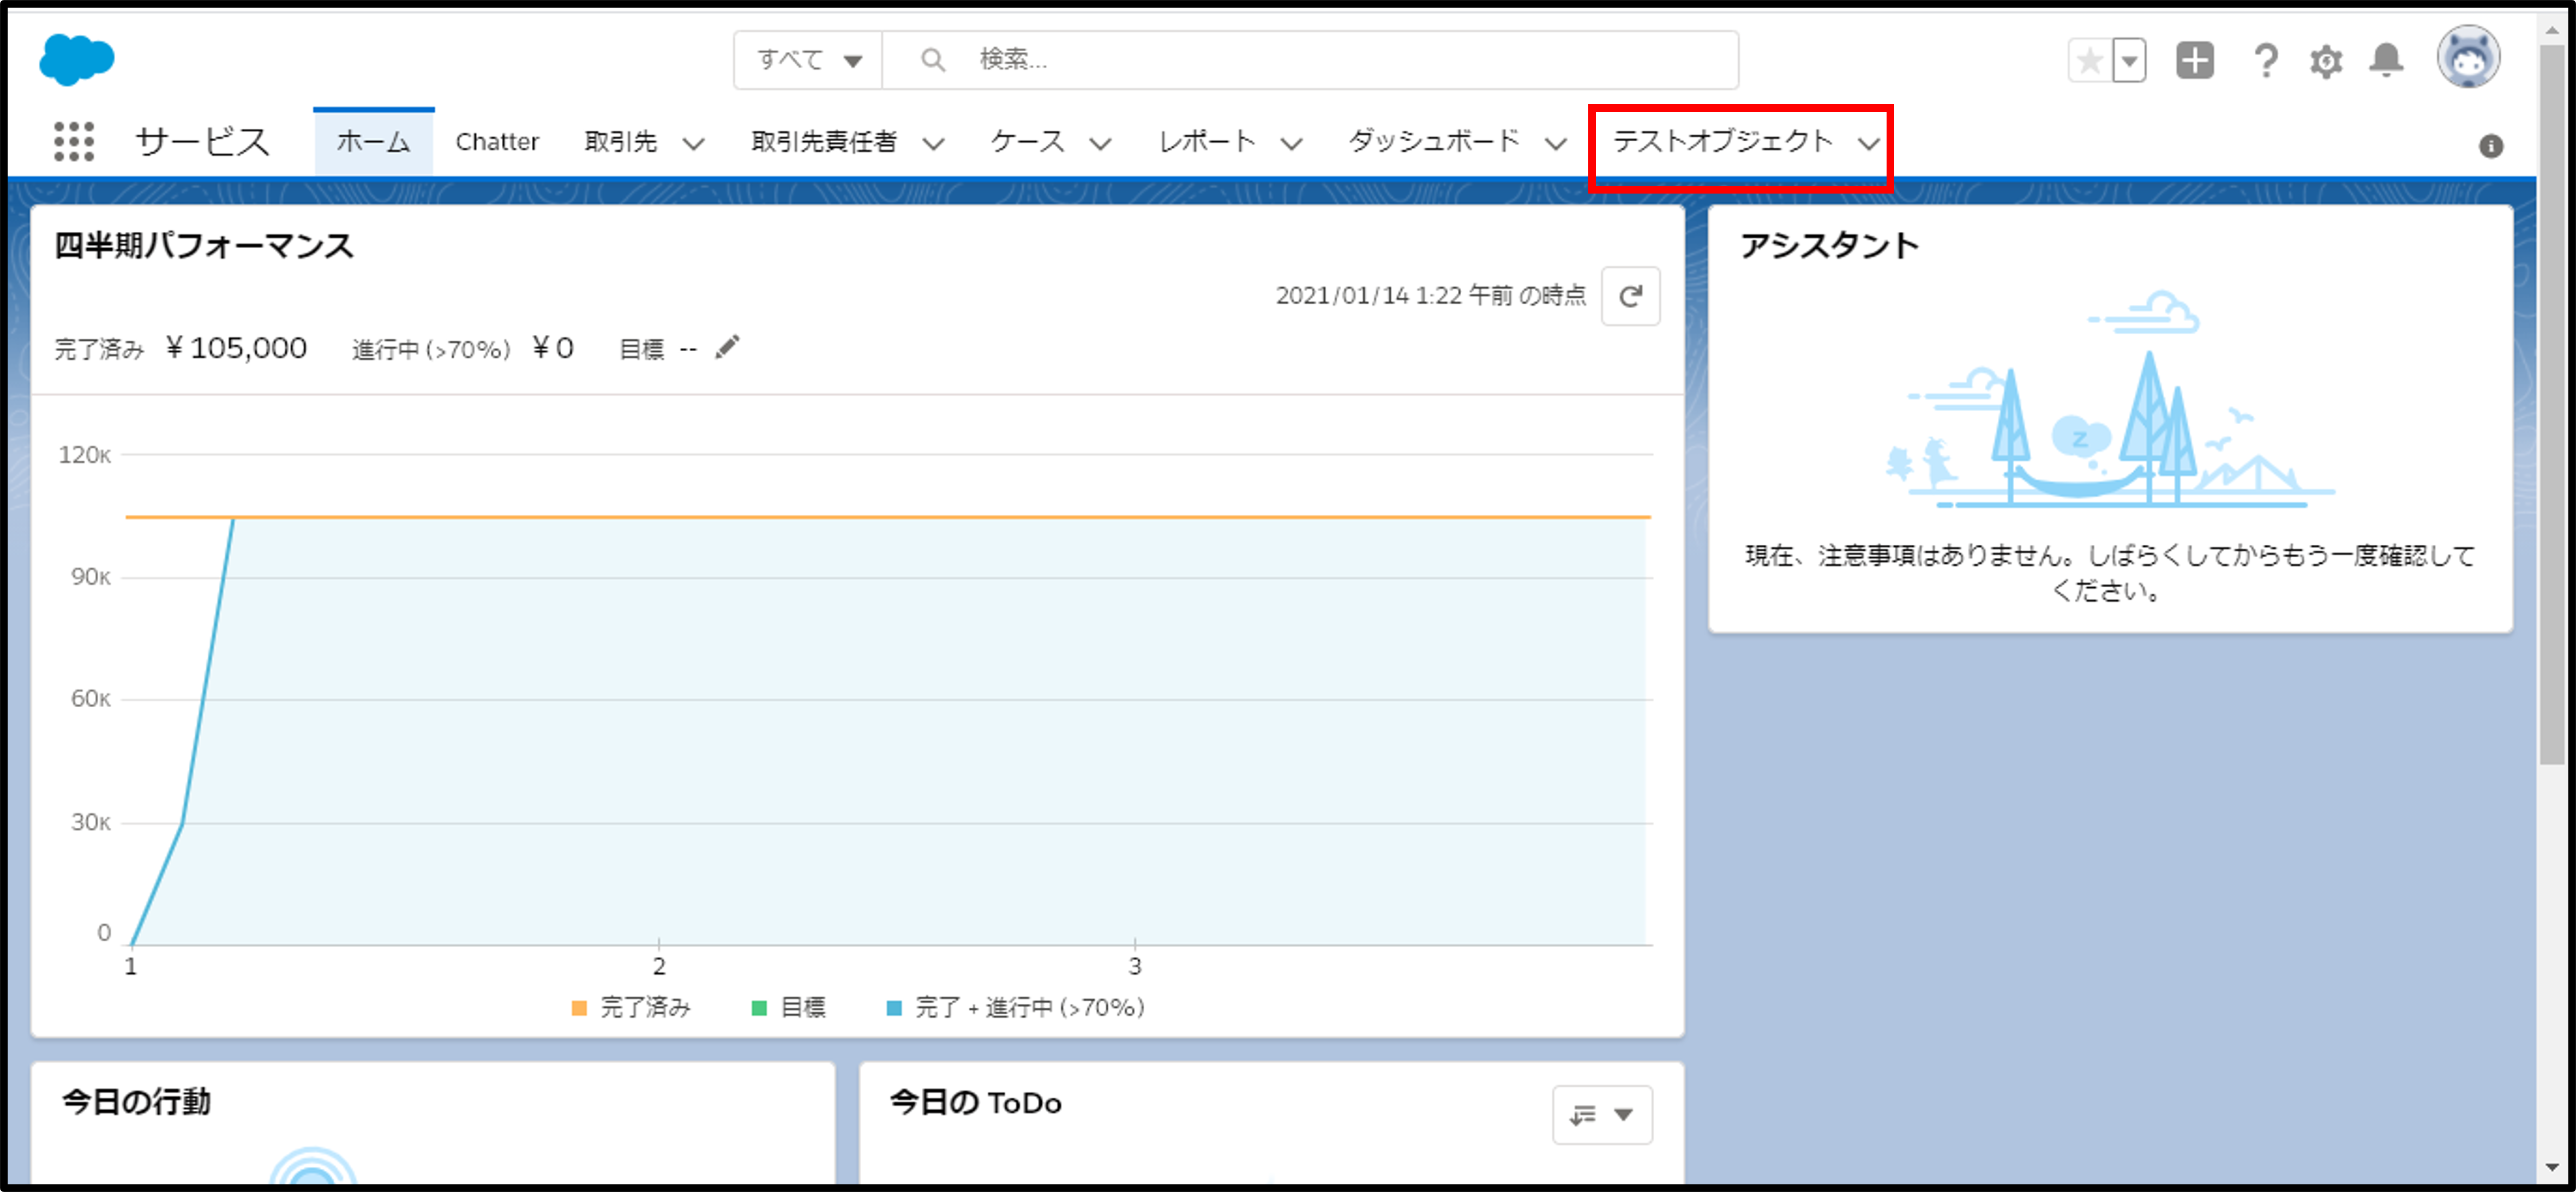The height and width of the screenshot is (1192, 2576).
Task: Open the notifications bell icon
Action: (x=2386, y=61)
